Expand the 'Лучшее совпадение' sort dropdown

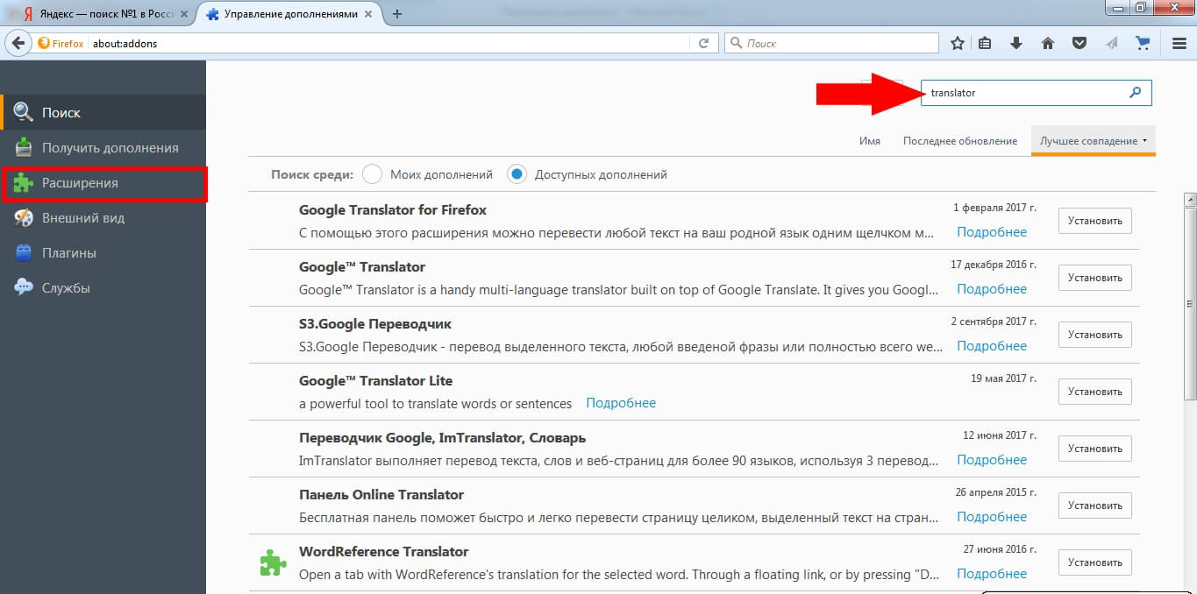coord(1093,141)
